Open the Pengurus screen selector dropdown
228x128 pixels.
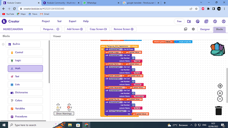[x=51, y=29]
